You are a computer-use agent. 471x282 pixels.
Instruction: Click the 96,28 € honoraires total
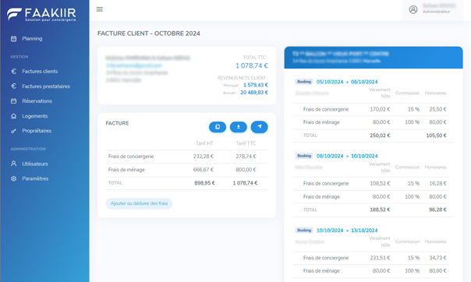coord(437,210)
